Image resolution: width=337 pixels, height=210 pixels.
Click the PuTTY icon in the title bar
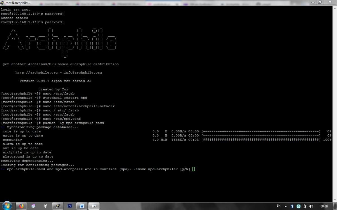2,3
